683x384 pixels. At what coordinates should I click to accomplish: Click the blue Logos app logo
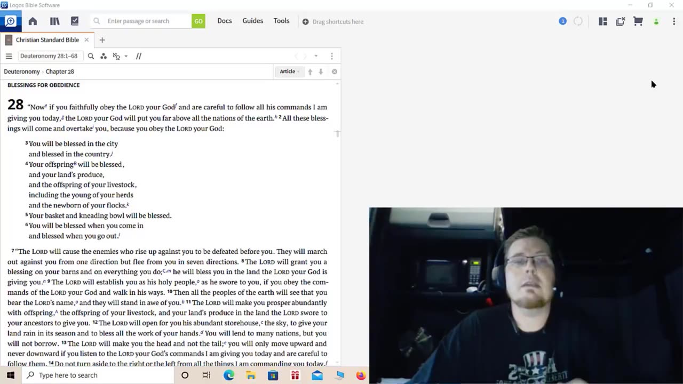(x=10, y=21)
